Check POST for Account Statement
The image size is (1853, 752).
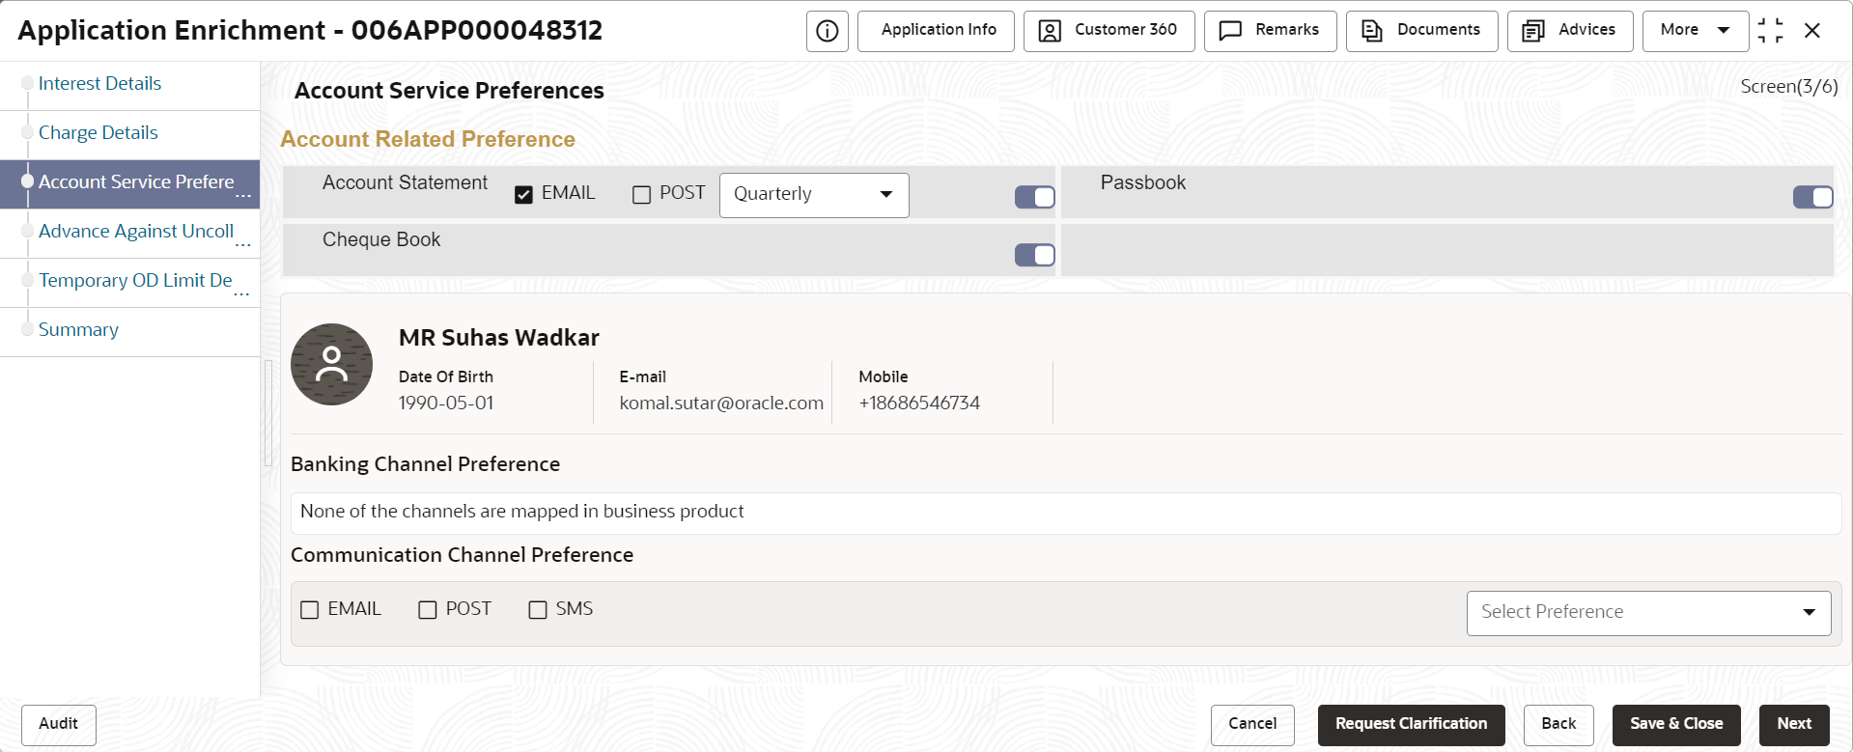coord(641,195)
